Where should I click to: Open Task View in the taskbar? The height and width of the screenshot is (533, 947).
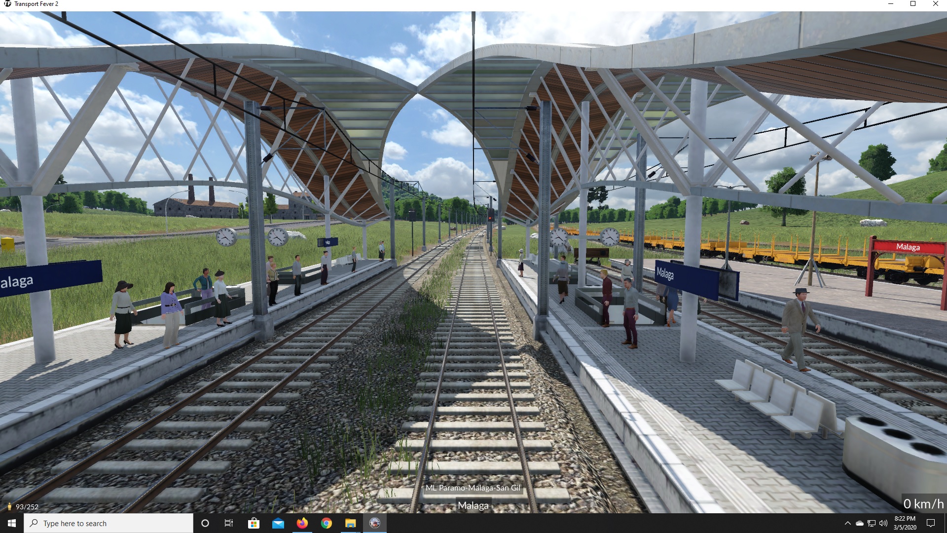point(229,523)
